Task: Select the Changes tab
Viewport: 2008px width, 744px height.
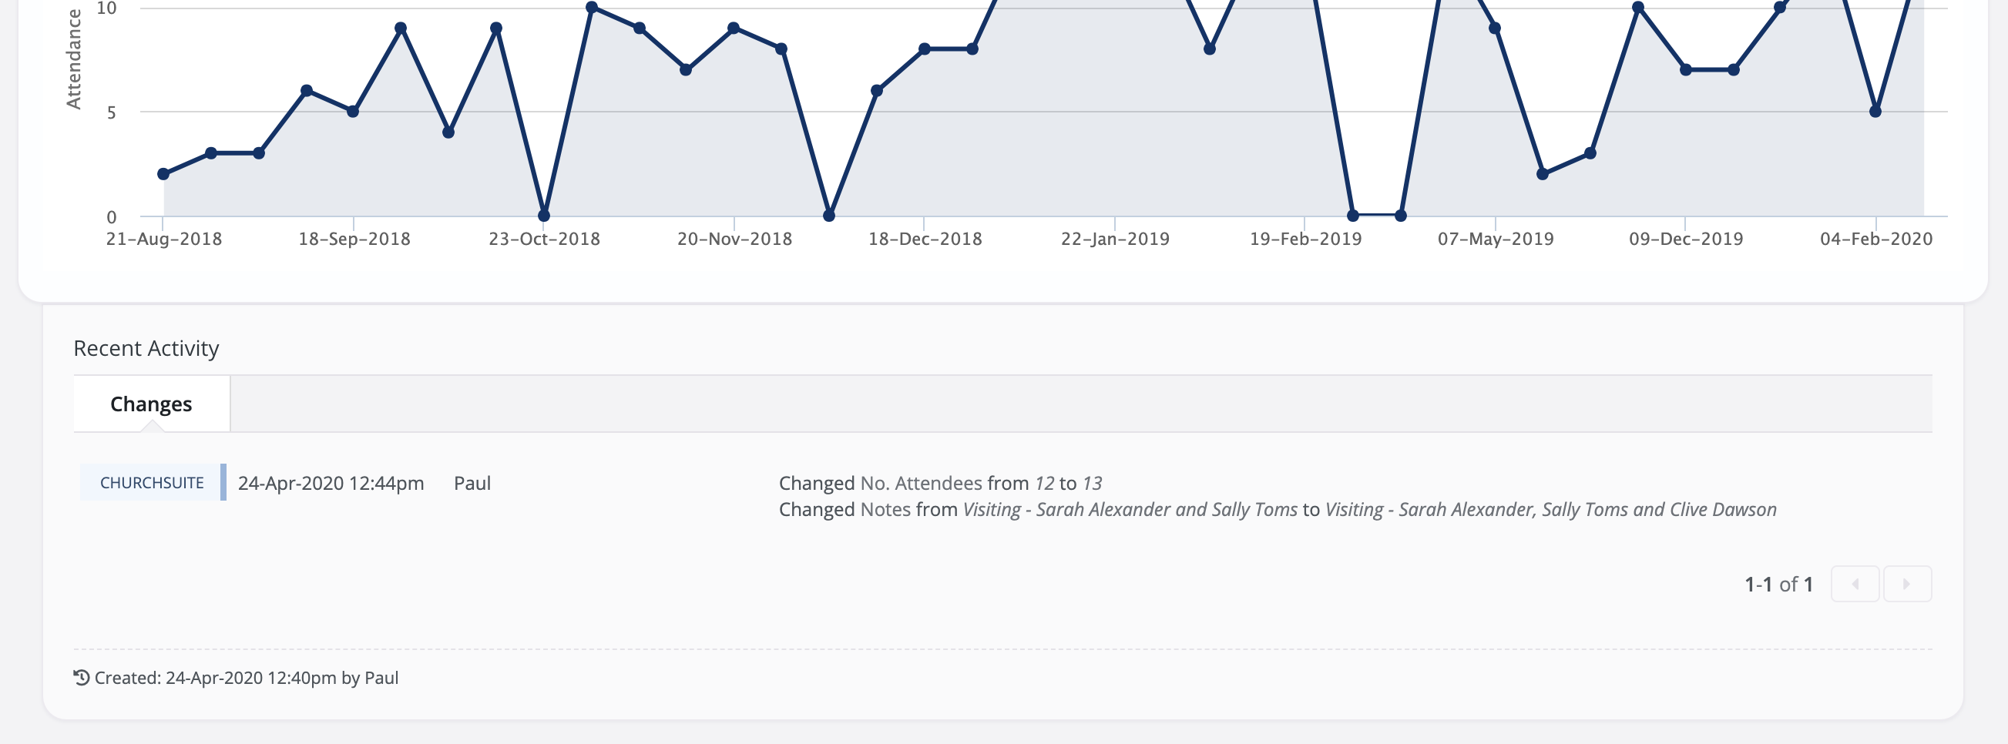Action: (x=151, y=404)
